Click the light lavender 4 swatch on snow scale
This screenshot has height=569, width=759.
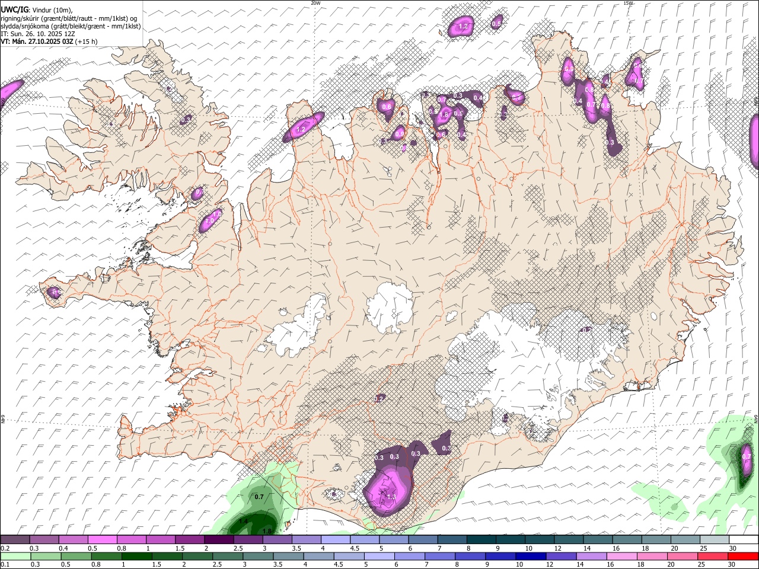[336, 540]
